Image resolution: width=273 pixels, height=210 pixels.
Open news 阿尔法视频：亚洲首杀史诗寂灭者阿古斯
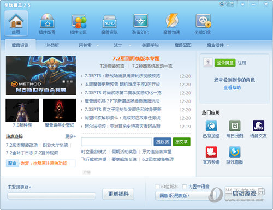tap(122, 126)
